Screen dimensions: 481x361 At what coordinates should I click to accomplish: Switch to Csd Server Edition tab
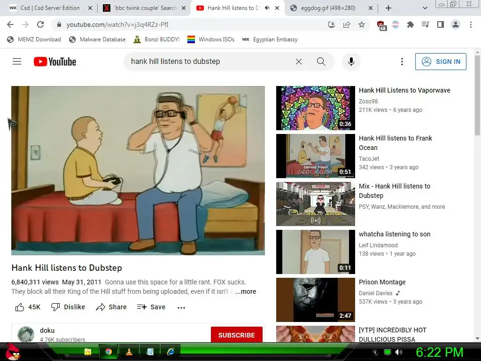tap(50, 8)
